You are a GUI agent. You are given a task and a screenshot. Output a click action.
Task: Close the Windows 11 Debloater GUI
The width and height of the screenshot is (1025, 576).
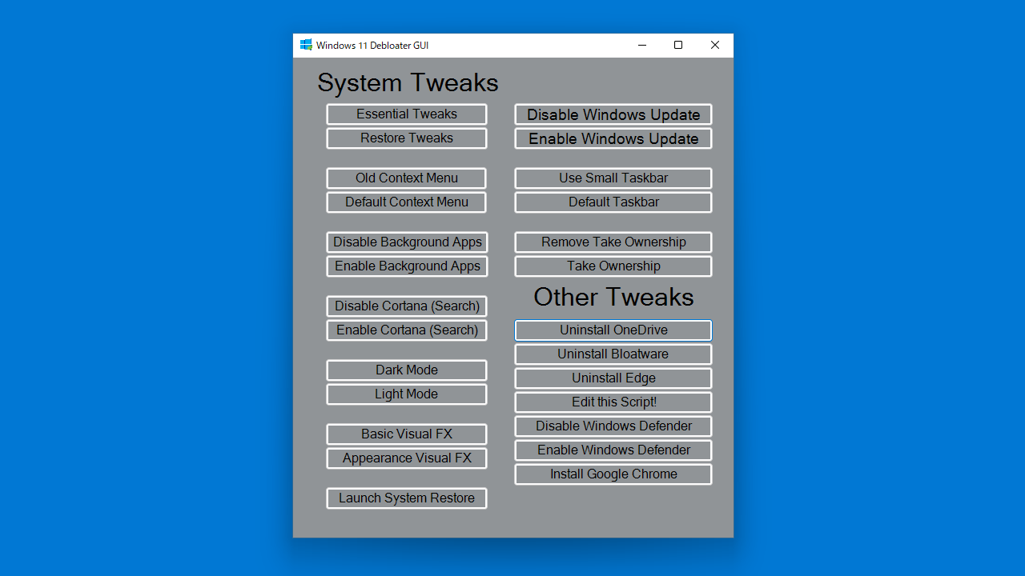pyautogui.click(x=715, y=46)
